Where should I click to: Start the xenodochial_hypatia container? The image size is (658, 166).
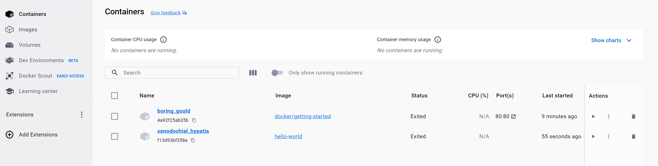pyautogui.click(x=593, y=136)
